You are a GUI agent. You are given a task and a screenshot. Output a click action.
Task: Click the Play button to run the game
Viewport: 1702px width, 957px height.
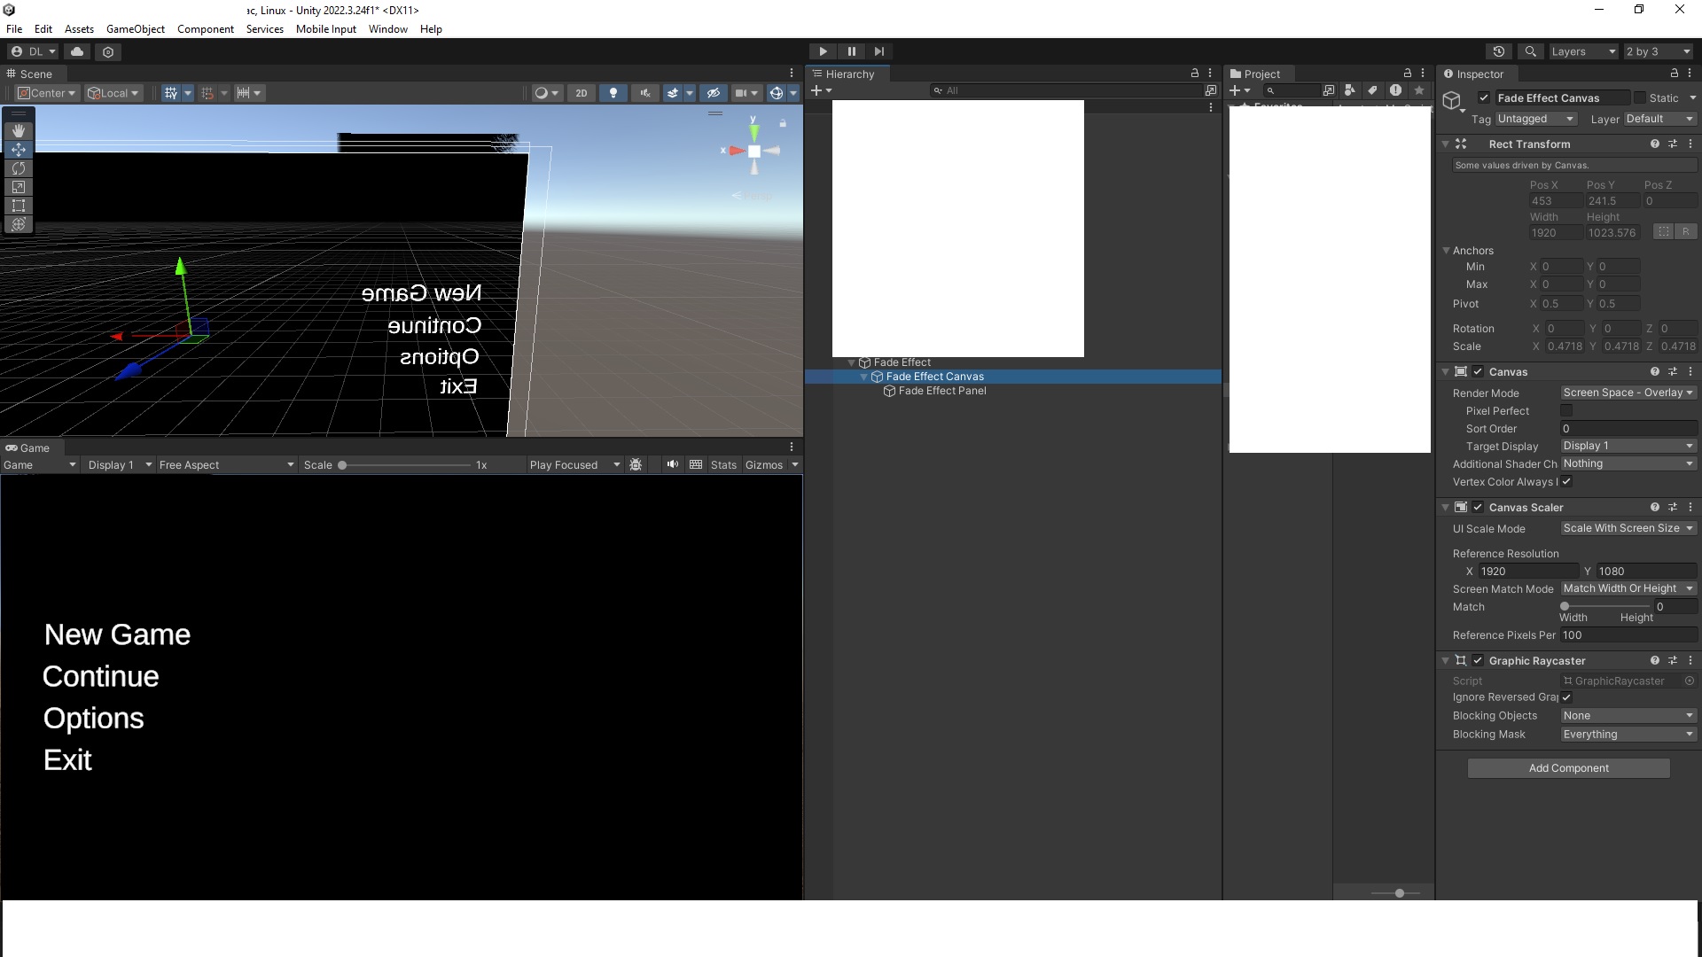coord(822,51)
